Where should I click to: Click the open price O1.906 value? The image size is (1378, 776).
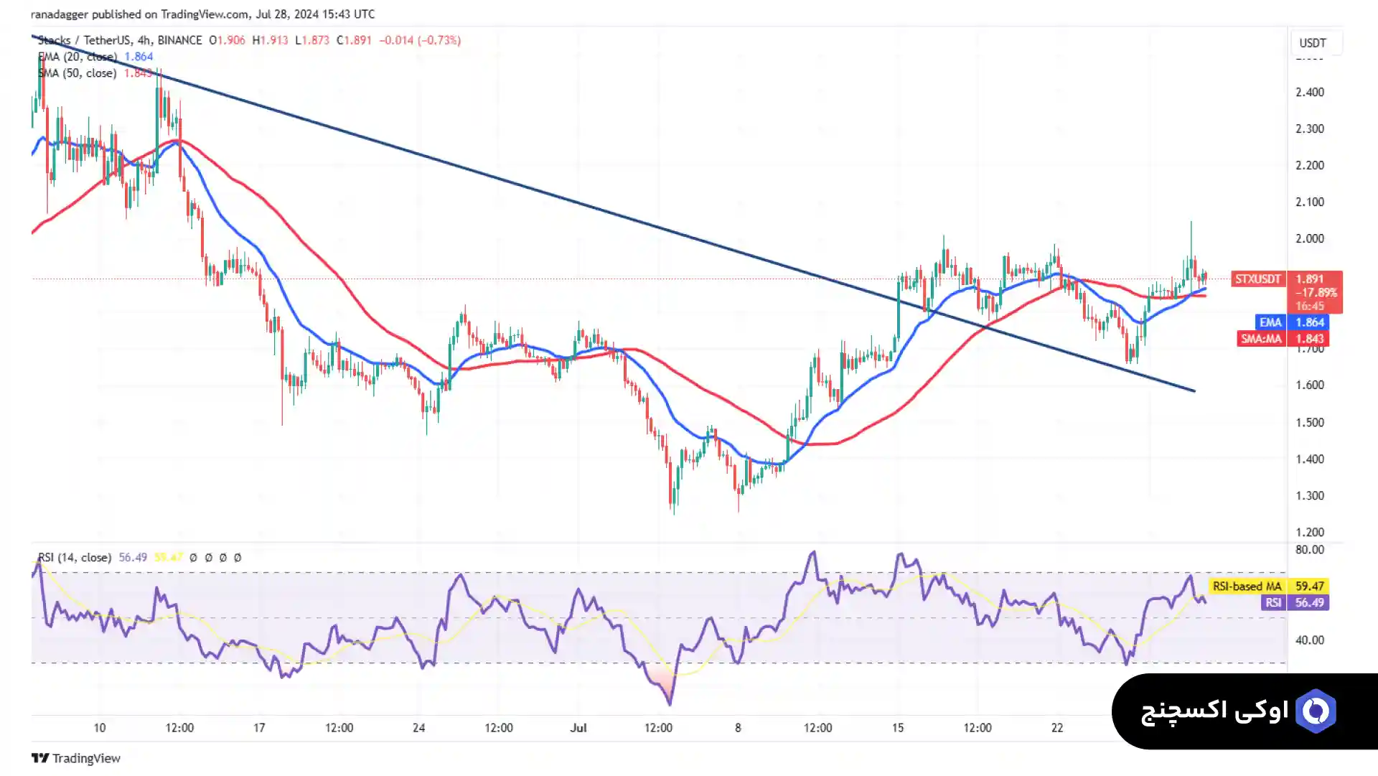coord(227,40)
